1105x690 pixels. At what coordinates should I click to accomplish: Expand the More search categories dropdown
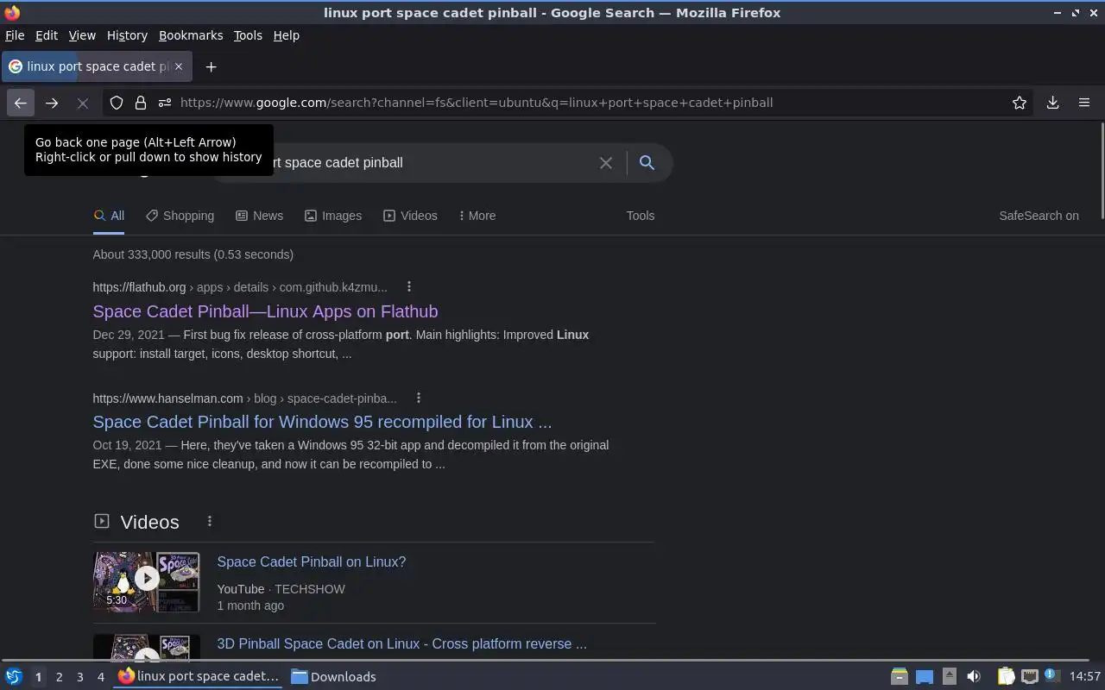click(x=477, y=216)
